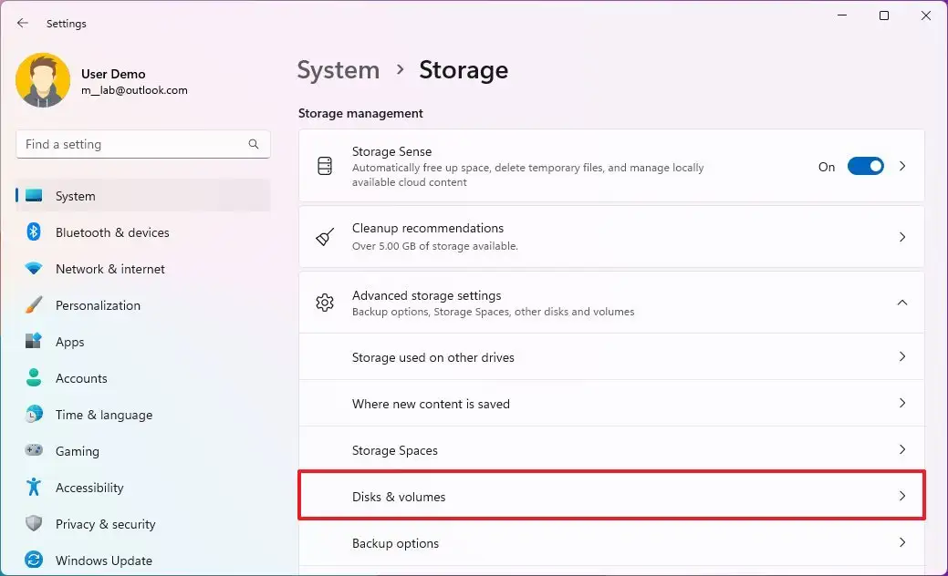Select System in the sidebar
The width and height of the screenshot is (948, 576).
pos(75,196)
